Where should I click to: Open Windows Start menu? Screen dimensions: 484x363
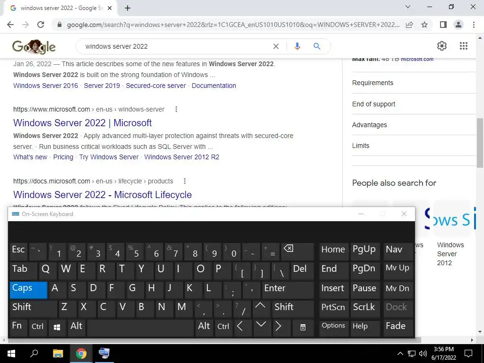coord(11,354)
